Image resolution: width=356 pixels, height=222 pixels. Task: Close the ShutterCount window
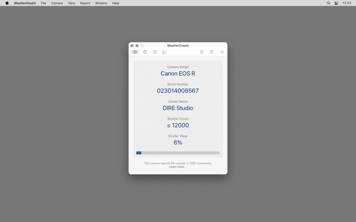pyautogui.click(x=132, y=46)
